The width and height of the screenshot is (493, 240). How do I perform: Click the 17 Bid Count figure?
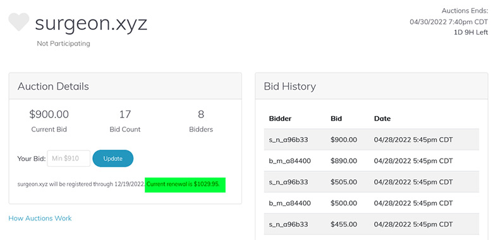click(125, 114)
